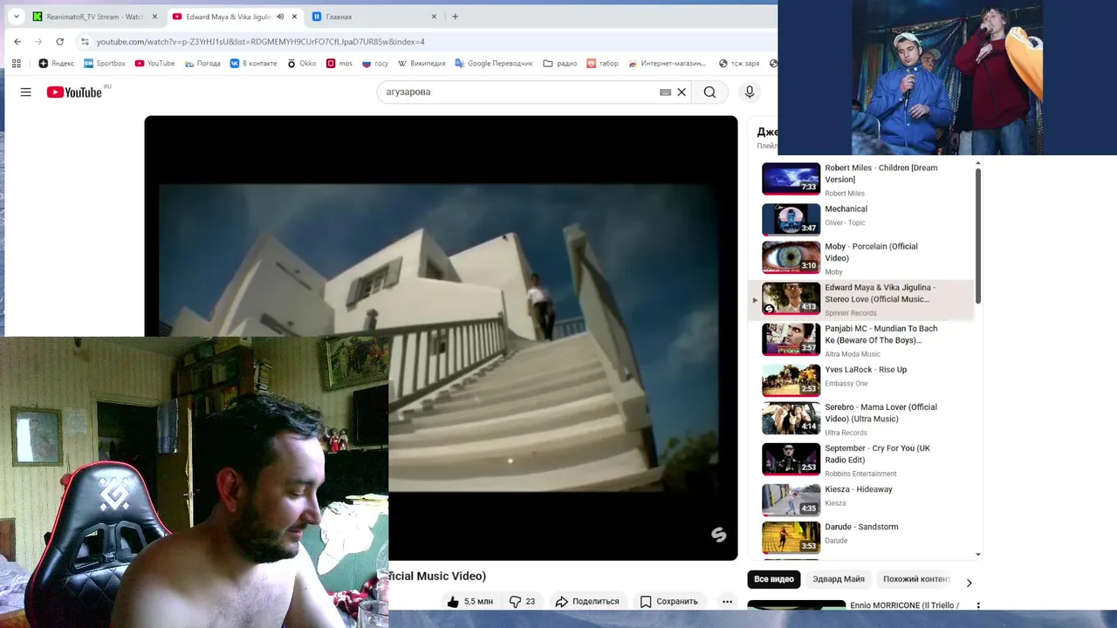
Task: Clear the search query with the X
Action: pyautogui.click(x=682, y=92)
